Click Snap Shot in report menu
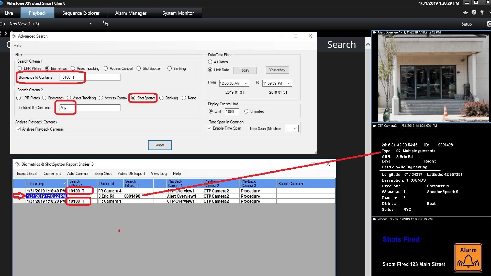Viewport: 491px width, 276px height. [x=103, y=173]
